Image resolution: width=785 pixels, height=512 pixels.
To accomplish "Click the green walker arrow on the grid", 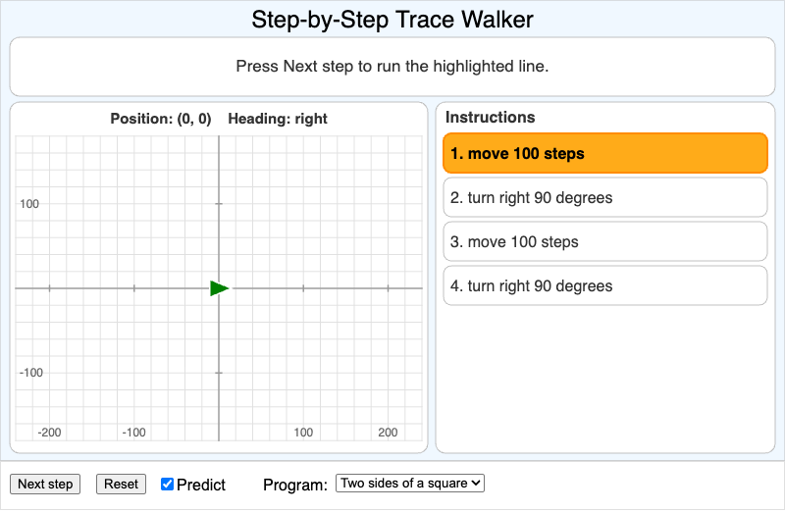I will pyautogui.click(x=219, y=288).
